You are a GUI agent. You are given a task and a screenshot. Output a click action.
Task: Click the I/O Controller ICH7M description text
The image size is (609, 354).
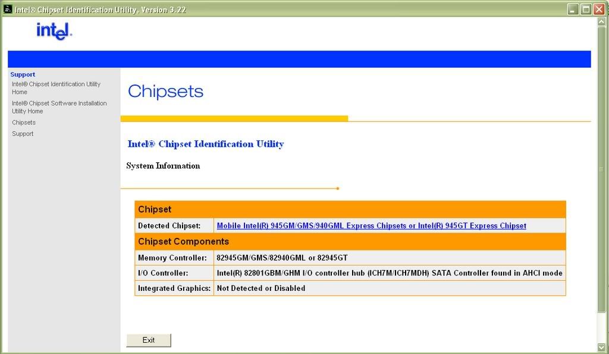pyautogui.click(x=389, y=273)
